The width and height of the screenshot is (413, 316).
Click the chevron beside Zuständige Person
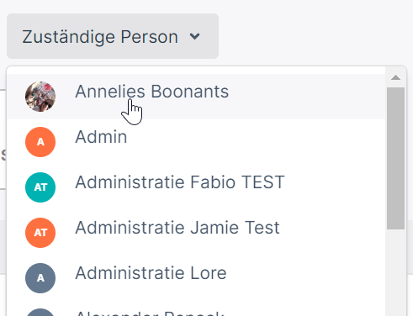[x=194, y=36]
